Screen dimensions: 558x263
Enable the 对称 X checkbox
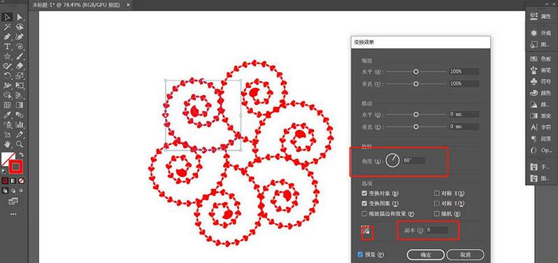pos(437,193)
